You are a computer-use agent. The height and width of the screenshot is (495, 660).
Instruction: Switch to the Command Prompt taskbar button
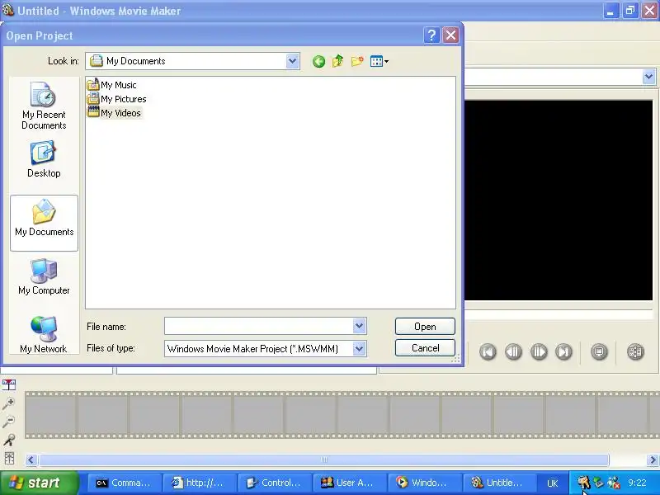(124, 483)
